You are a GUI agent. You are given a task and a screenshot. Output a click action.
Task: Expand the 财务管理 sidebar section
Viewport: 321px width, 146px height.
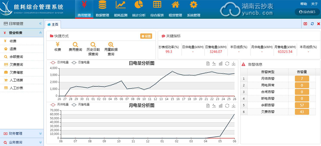click(40, 133)
